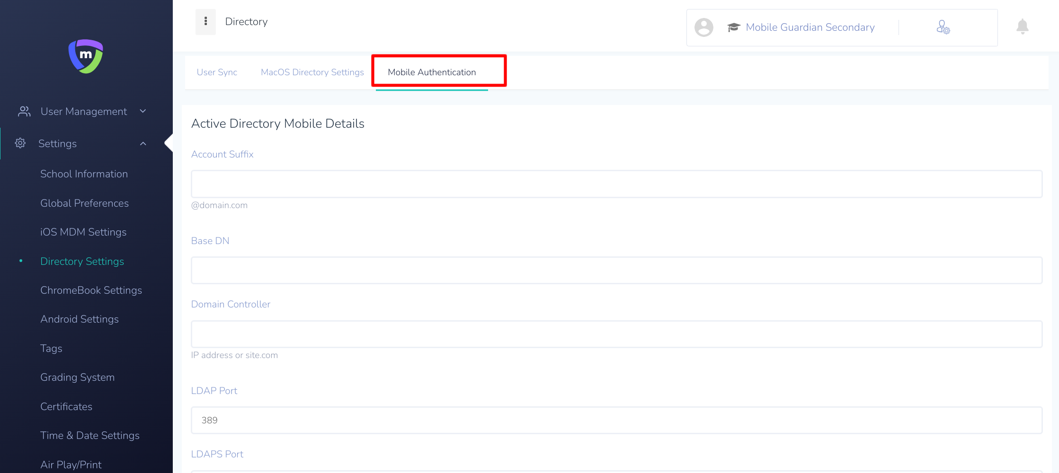
Task: Click the LDAP Port field showing 389
Action: click(616, 420)
